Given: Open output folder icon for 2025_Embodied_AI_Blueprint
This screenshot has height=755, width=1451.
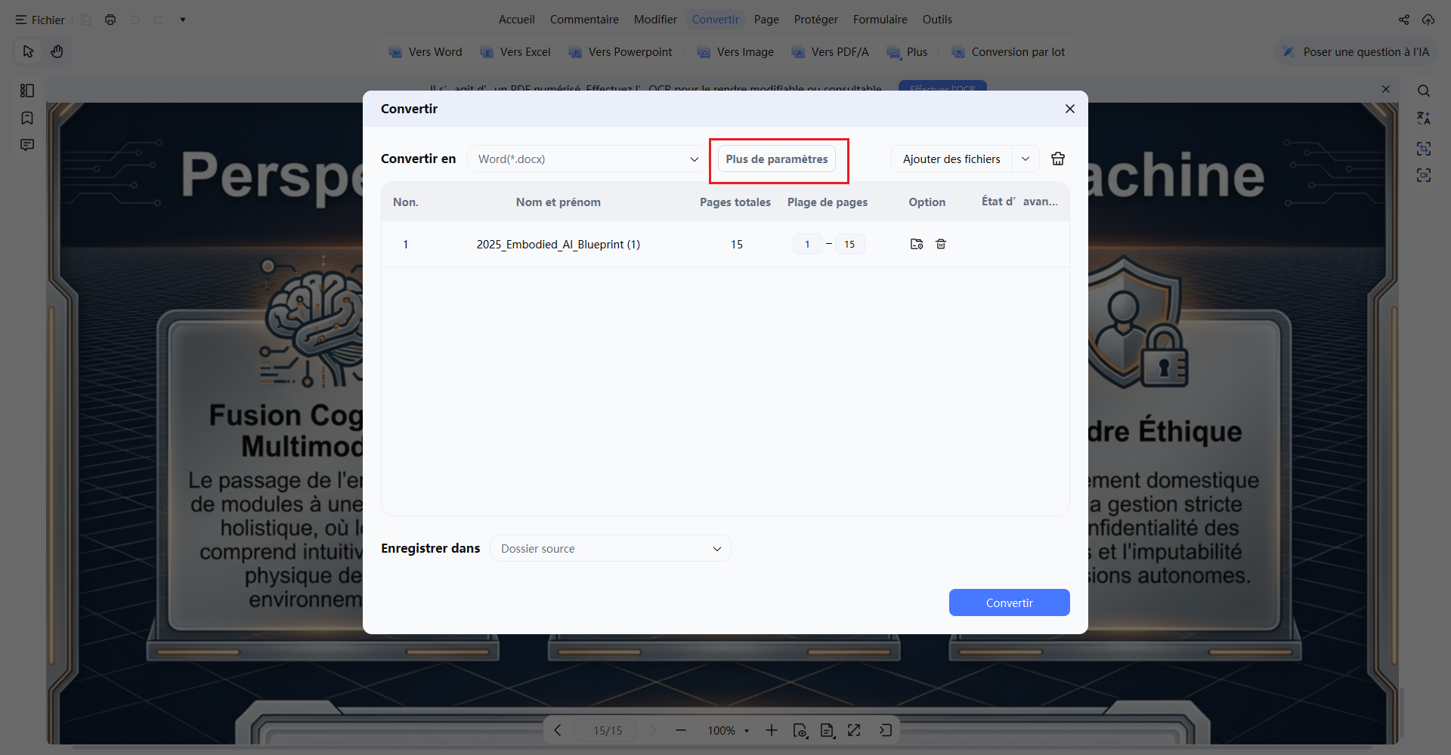Looking at the screenshot, I should (917, 244).
